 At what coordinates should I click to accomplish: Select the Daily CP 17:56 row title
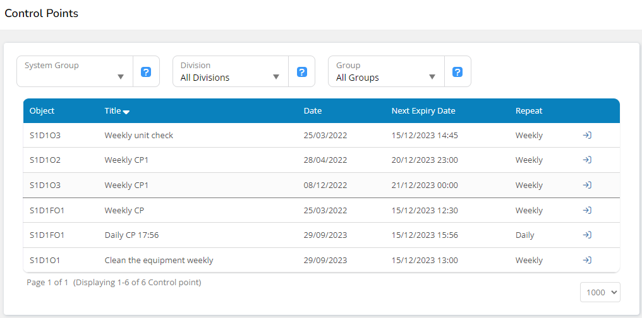point(131,235)
